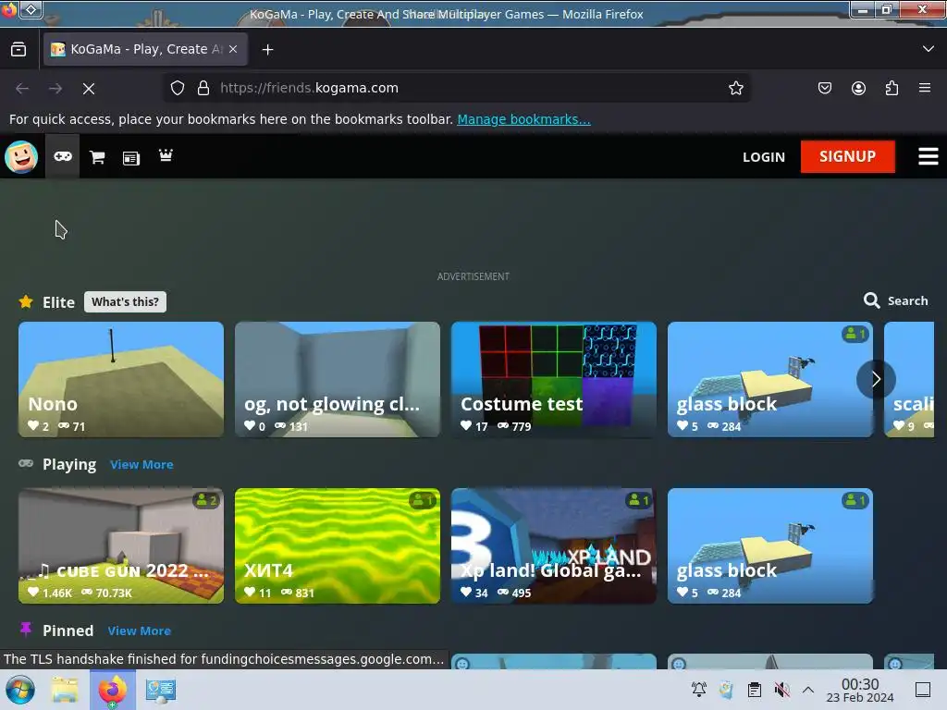Image resolution: width=947 pixels, height=710 pixels.
Task: Open the leaderboard crown icon
Action: 166,155
